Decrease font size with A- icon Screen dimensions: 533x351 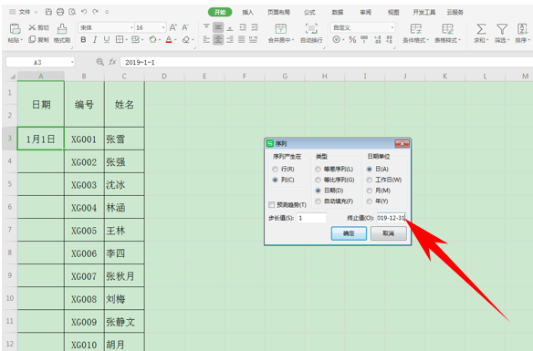[185, 27]
